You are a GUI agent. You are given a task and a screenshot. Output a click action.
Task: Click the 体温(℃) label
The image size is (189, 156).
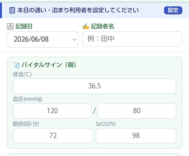(x=22, y=75)
